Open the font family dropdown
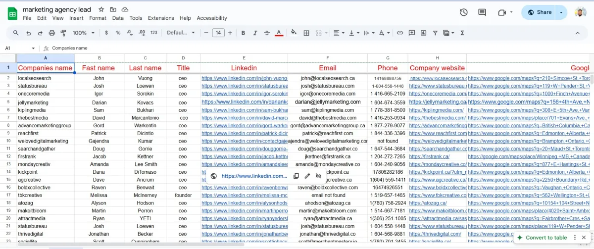The image size is (594, 249). 181,33
